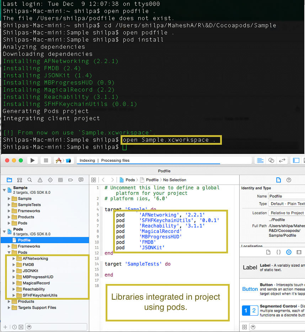Switch to the Standard editor
Image resolution: width=305 pixels, height=332 pixels.
(260, 161)
